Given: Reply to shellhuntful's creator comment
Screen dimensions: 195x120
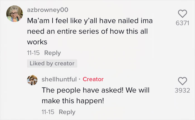Looking at the screenshot, I should tap(67, 112).
